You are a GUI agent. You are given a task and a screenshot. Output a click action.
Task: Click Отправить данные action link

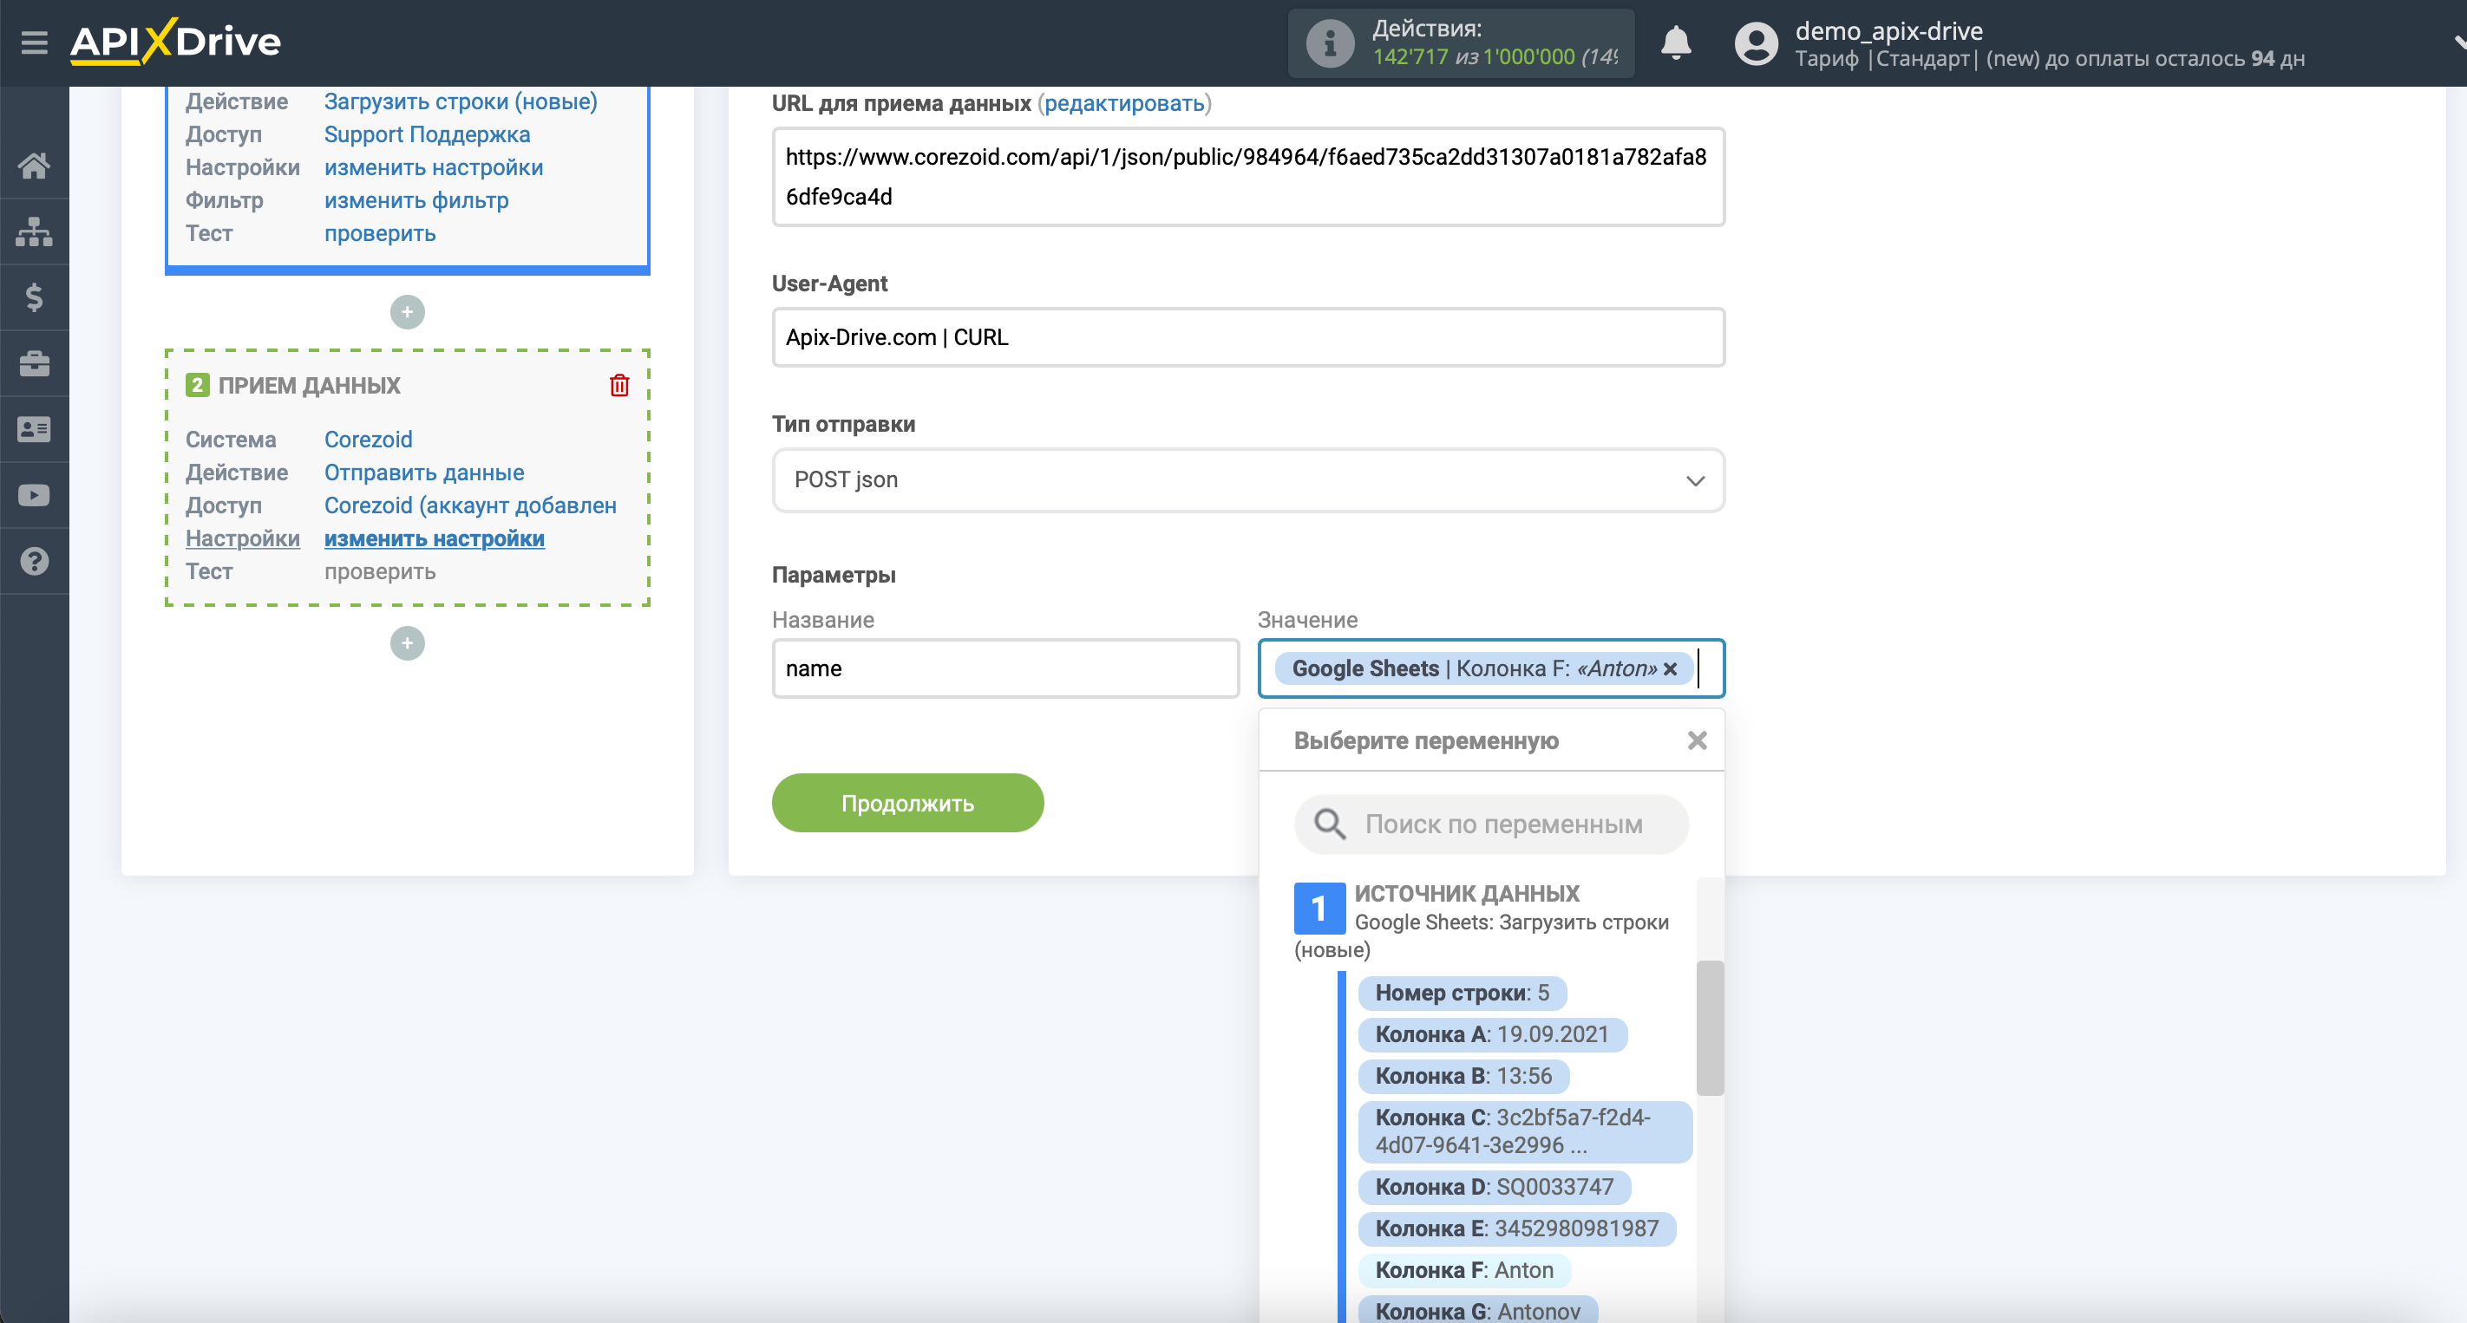(x=424, y=472)
